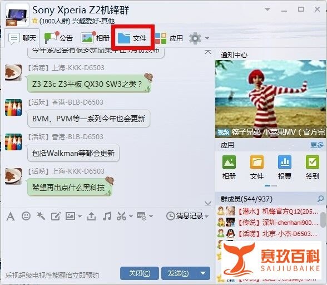Expand dropdown next to bubble checkmark icon
Image resolution: width=327 pixels, height=285 pixels.
(x=151, y=217)
